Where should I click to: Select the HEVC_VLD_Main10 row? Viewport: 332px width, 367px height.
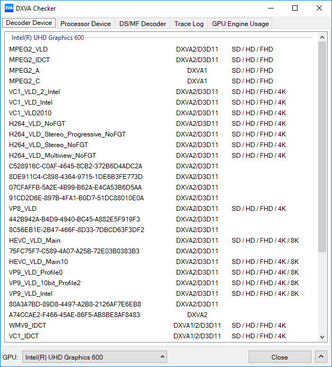[161, 262]
